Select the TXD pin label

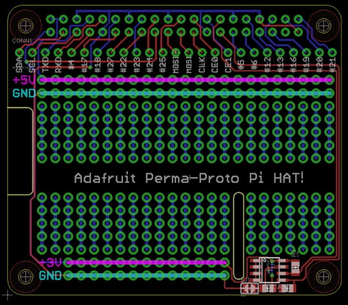click(45, 65)
